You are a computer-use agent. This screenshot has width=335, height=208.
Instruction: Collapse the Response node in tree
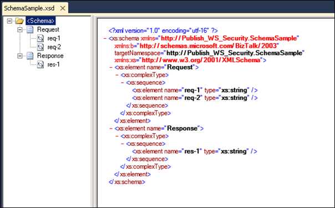tap(20, 55)
